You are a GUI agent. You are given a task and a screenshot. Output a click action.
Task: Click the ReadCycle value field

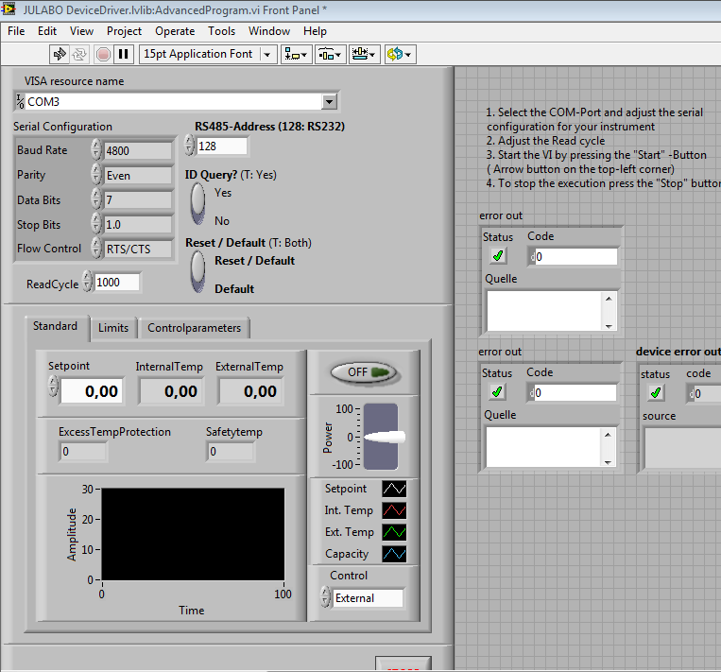click(x=116, y=282)
